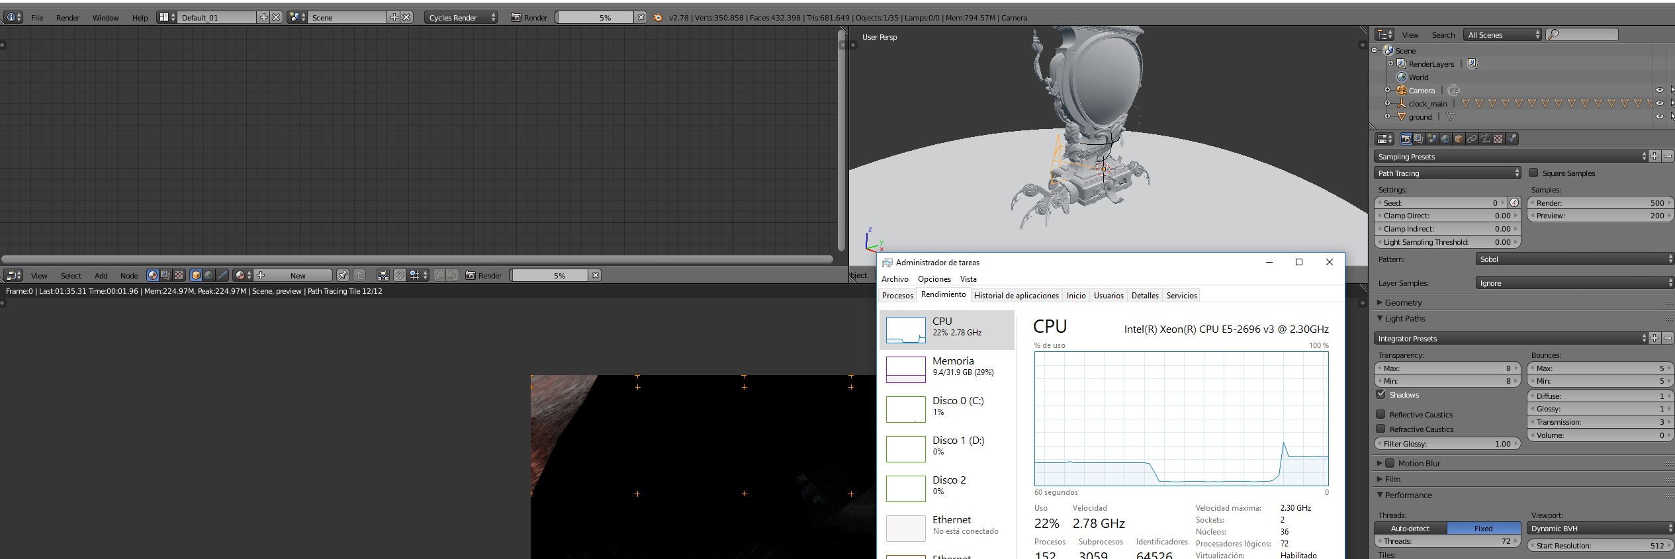1675x559 pixels.
Task: Click the Constraints properties chain icon
Action: [x=1472, y=139]
